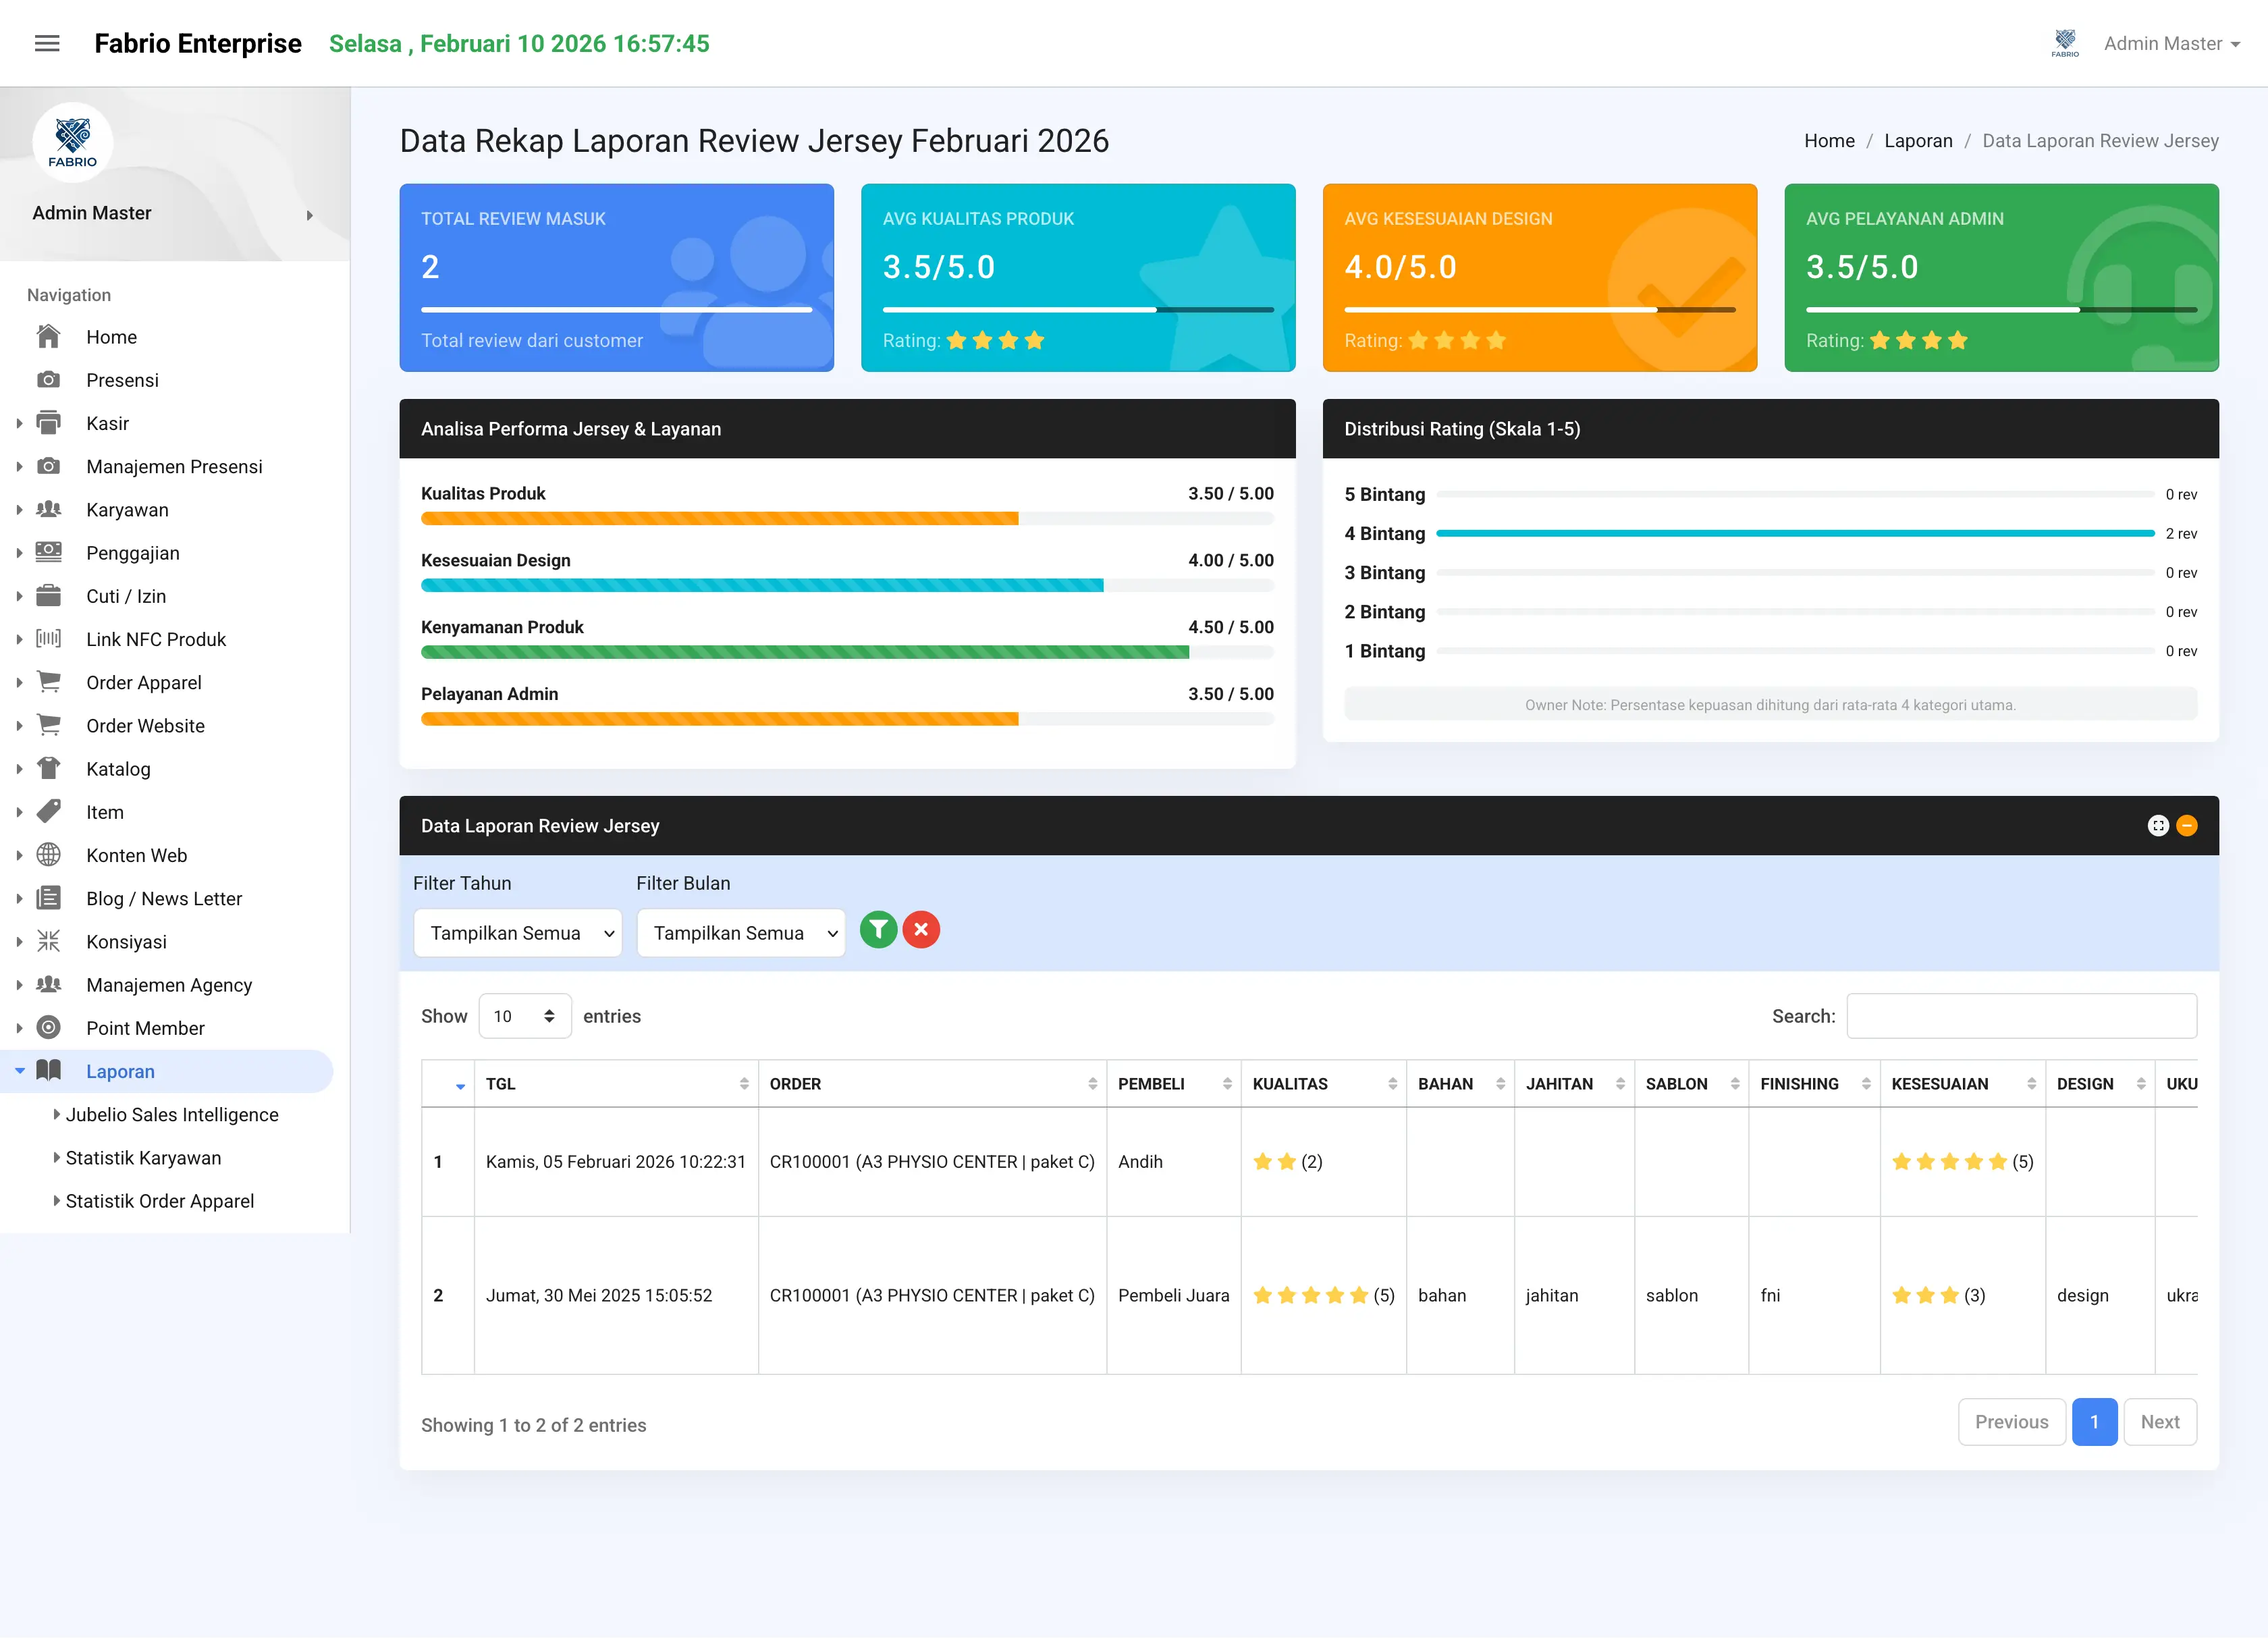Click the white fullscreen panel icon
This screenshot has height=1639, width=2268.
point(2158,826)
